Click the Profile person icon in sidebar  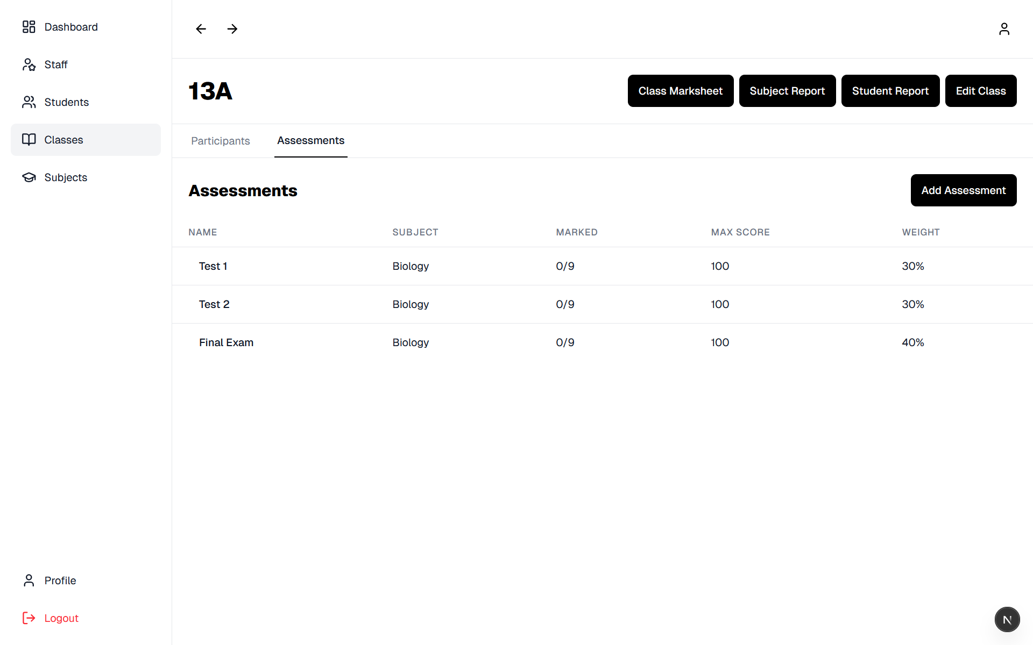29,580
